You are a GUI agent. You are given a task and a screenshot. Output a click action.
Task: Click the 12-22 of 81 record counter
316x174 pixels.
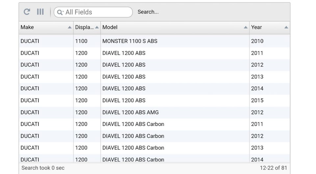(x=273, y=168)
